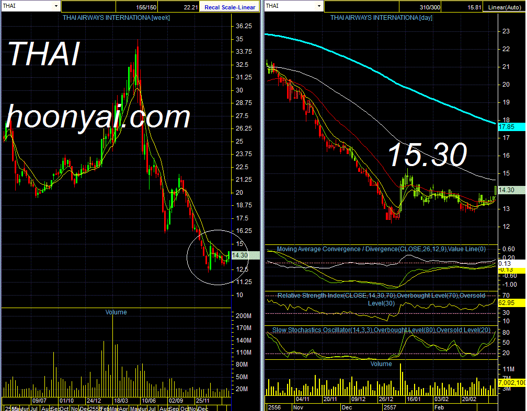527x411 pixels.
Task: Open the daily chart THAI symbol dropdown arrow
Action: coord(319,6)
